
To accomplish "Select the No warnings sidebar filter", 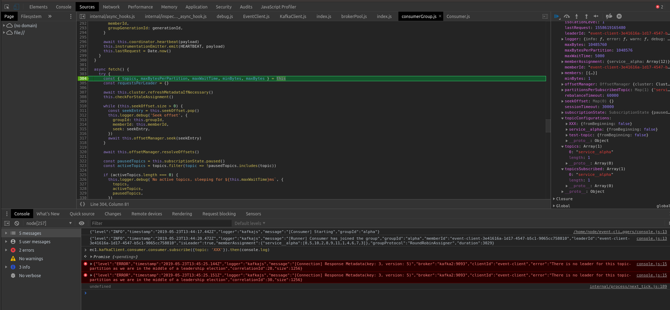I will click(41, 258).
